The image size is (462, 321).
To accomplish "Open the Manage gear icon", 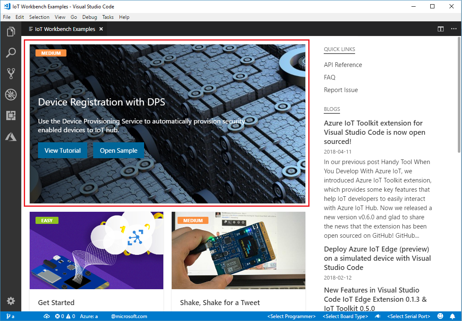I will pos(11,301).
